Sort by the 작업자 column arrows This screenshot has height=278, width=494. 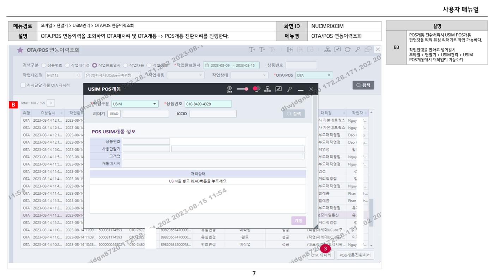pyautogui.click(x=365, y=113)
